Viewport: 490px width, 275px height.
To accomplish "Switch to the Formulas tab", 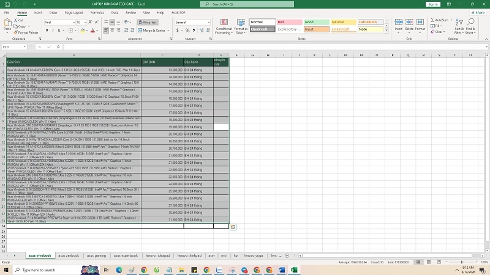I will pos(97,13).
